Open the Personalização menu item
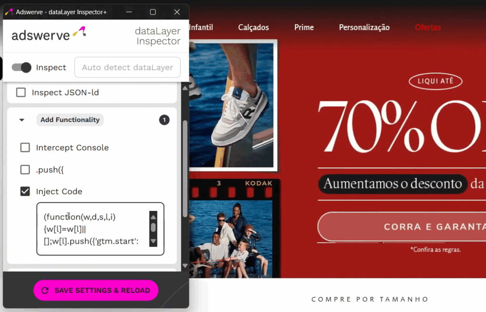Viewport: 486px width, 312px height. coord(364,27)
